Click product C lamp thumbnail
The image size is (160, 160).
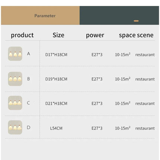tap(15, 103)
